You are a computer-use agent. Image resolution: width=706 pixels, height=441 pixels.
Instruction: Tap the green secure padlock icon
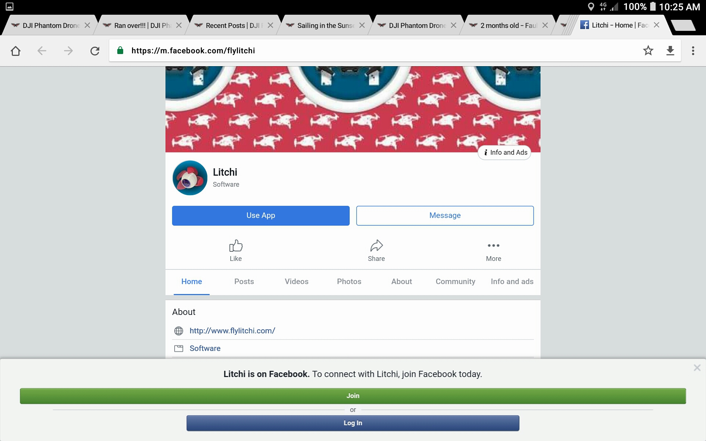click(x=120, y=50)
